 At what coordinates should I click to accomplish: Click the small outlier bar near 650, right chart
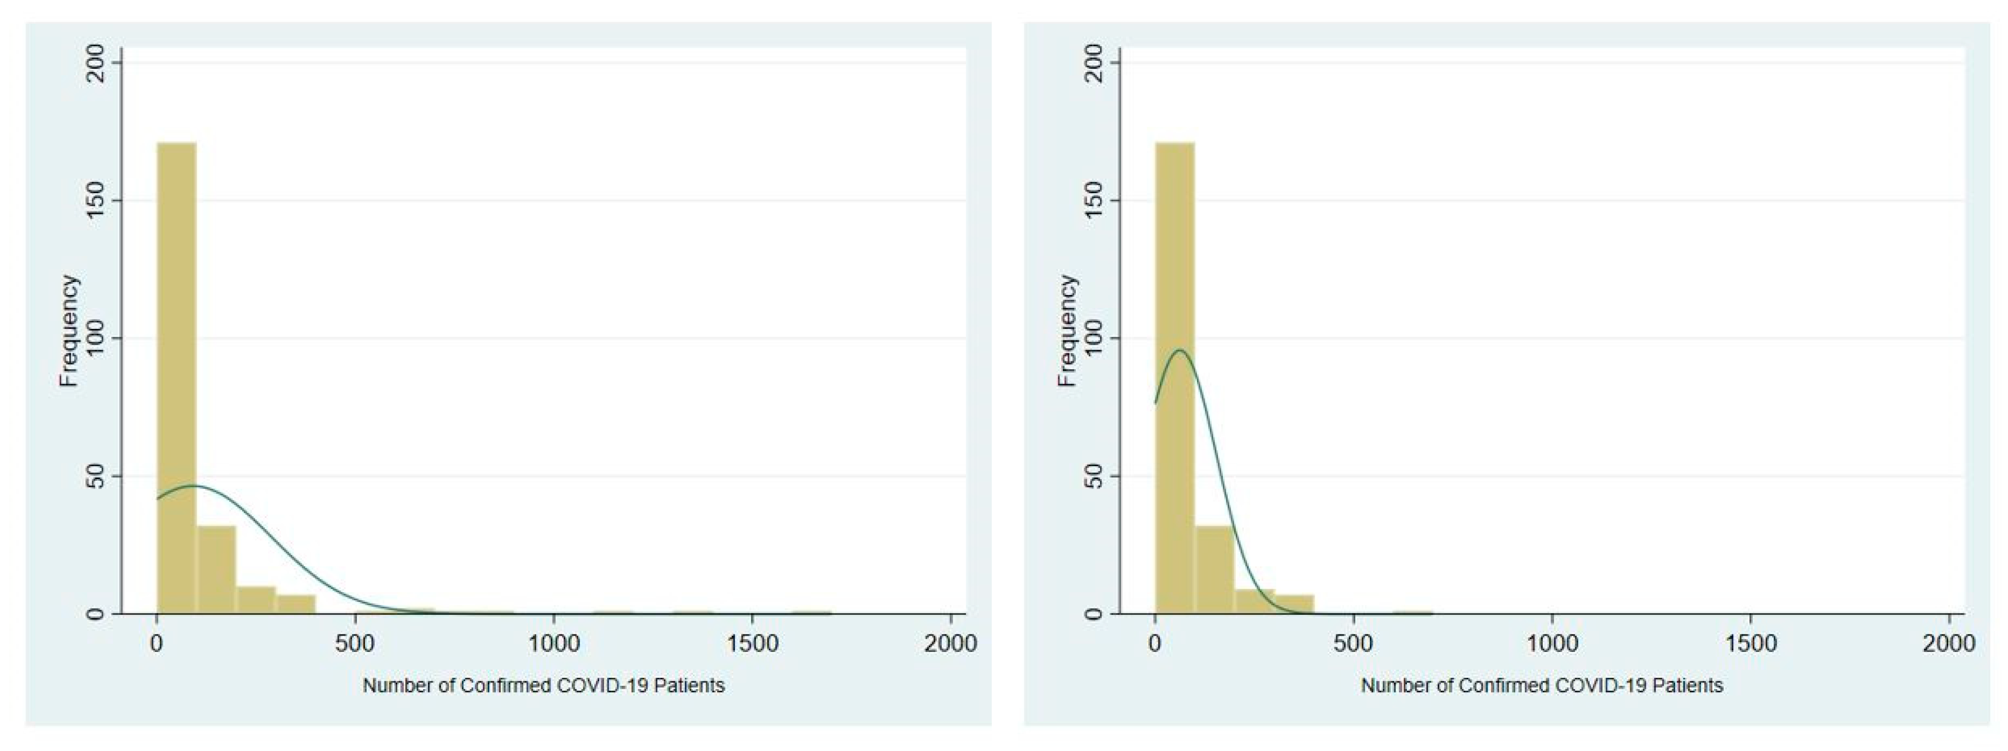tap(1413, 613)
